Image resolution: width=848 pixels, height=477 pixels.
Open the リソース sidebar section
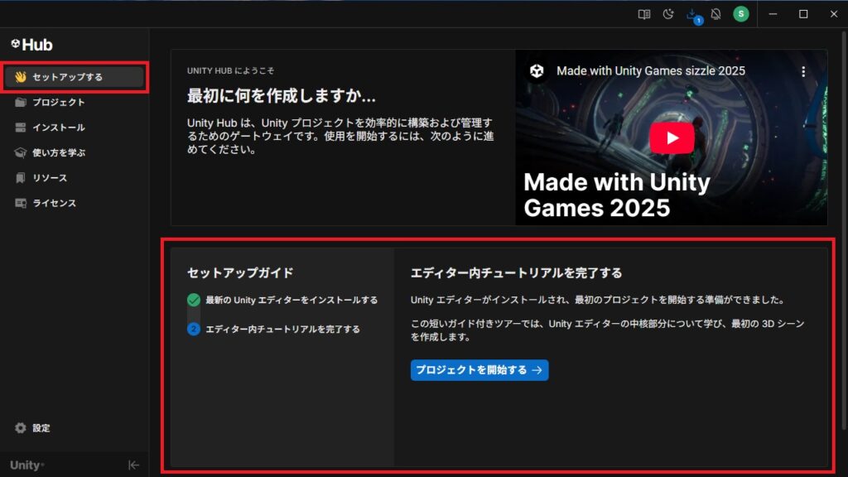(75, 178)
